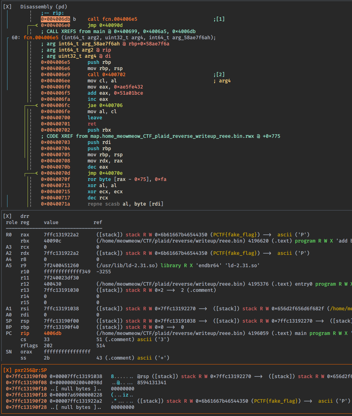Select the rax register value 7ffc131922a2
Screen dimensions: 352x416
tap(61, 235)
